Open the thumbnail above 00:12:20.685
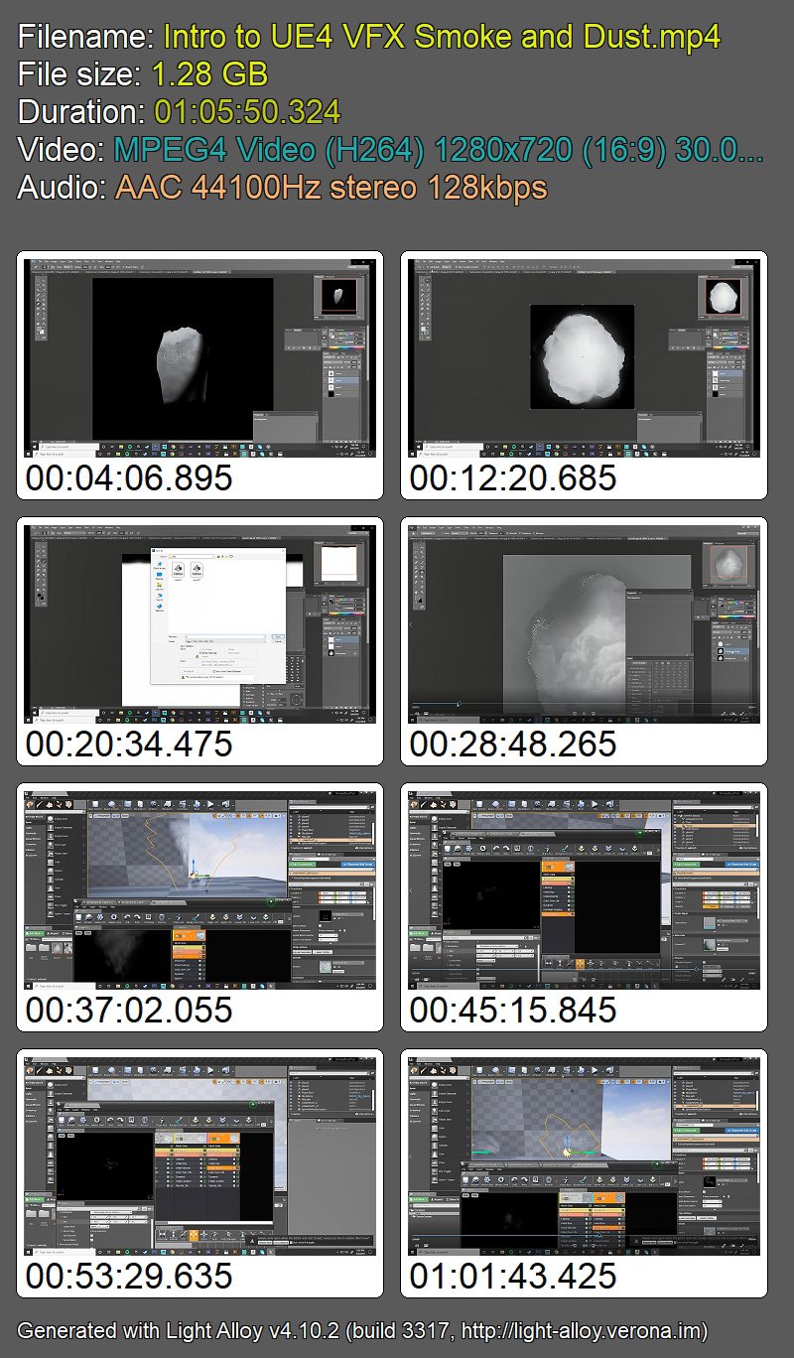The width and height of the screenshot is (794, 1358). pos(584,358)
